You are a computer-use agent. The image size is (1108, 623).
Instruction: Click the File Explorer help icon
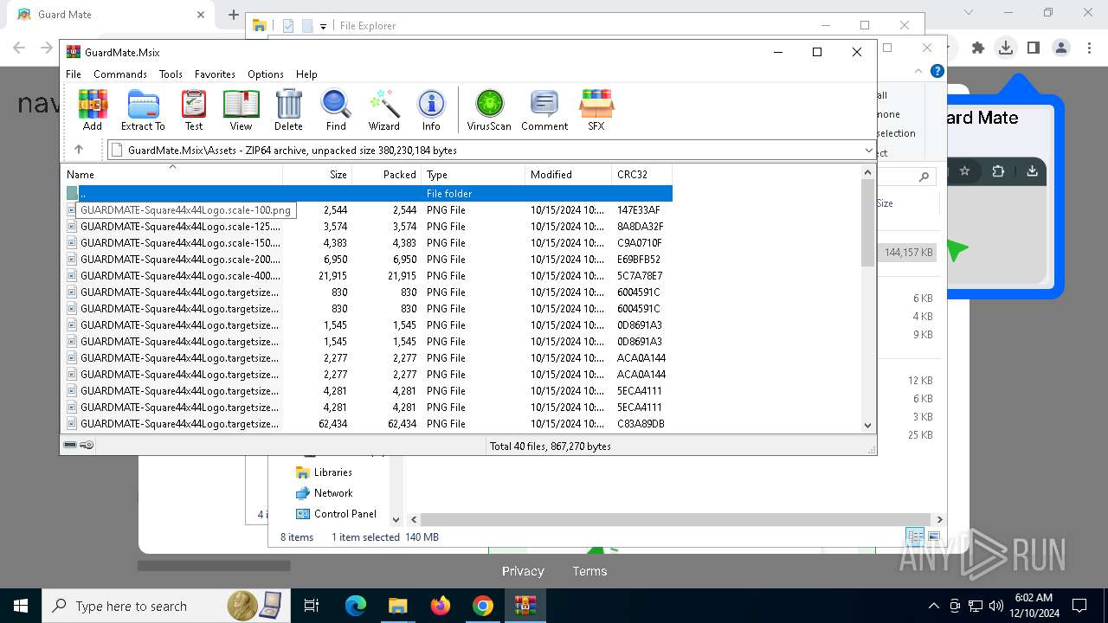(x=937, y=72)
